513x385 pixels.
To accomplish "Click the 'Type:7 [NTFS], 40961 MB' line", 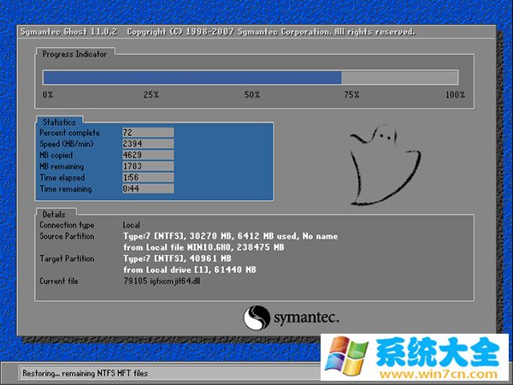I will 177,258.
